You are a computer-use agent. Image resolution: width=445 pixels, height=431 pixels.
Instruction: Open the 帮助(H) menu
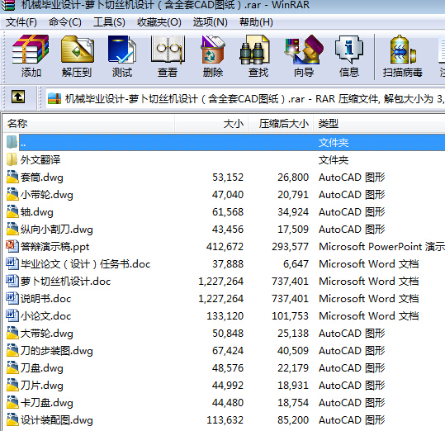tap(256, 21)
